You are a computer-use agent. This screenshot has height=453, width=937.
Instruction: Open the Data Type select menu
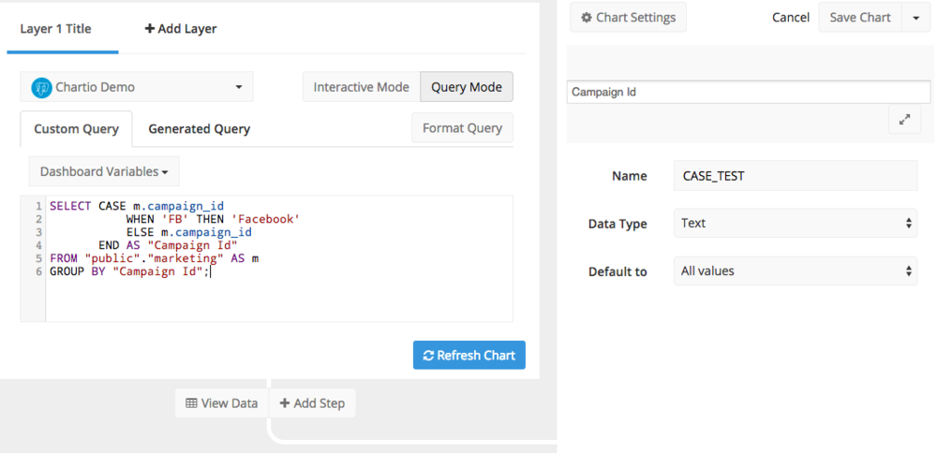click(x=796, y=223)
